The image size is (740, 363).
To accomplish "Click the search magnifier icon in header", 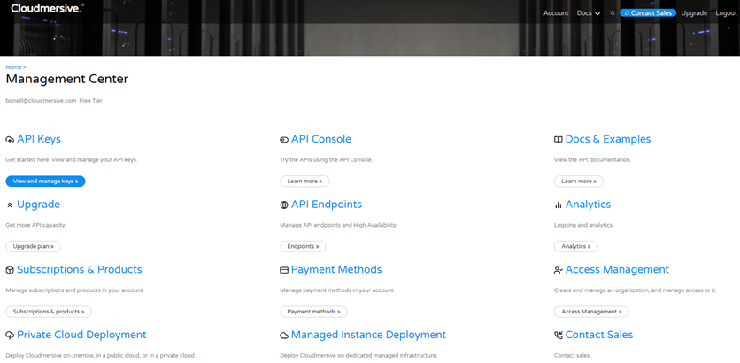I will click(x=613, y=13).
